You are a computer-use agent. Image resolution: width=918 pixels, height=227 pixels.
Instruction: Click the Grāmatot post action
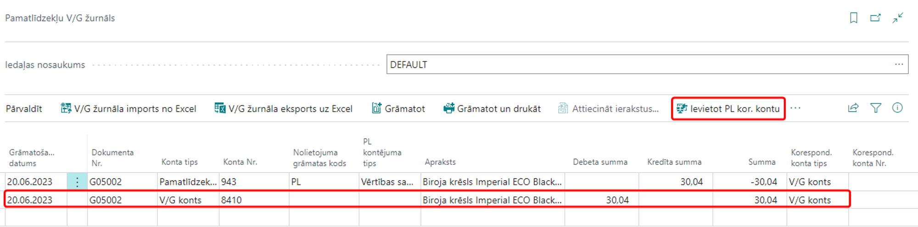point(398,109)
